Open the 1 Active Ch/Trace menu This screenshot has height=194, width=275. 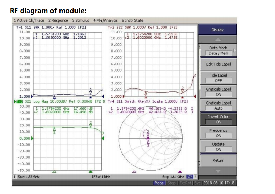pyautogui.click(x=29, y=21)
